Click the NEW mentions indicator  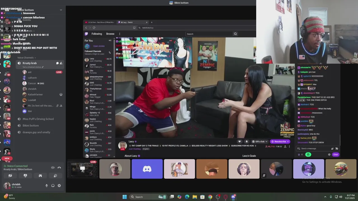pyautogui.click(x=7, y=158)
